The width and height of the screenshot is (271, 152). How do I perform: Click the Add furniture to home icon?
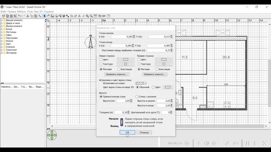coord(40,16)
